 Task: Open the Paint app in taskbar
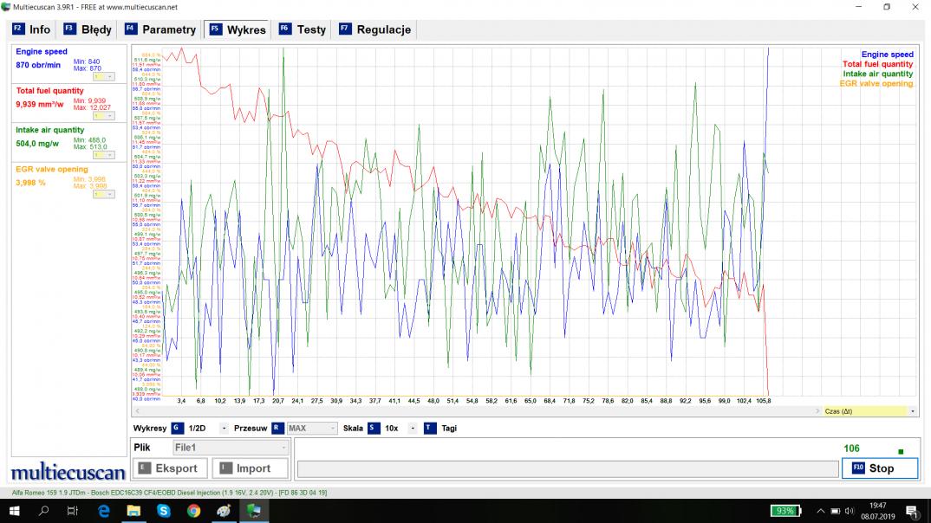(224, 511)
